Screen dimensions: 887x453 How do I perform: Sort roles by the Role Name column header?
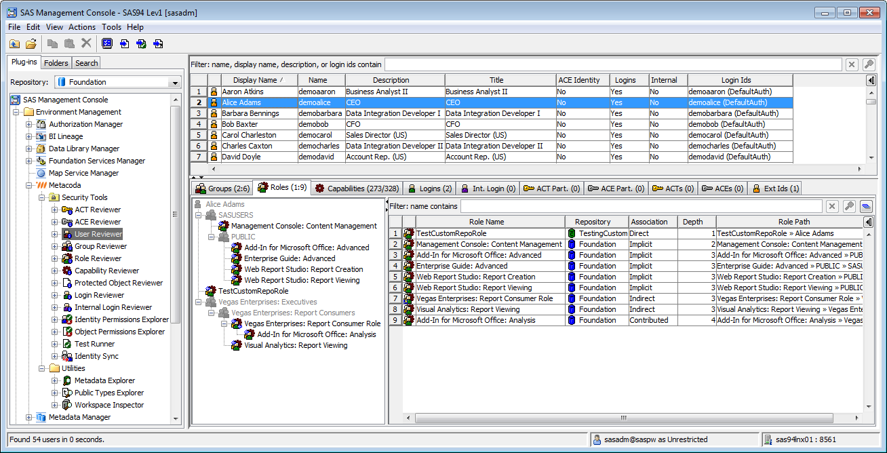490,222
